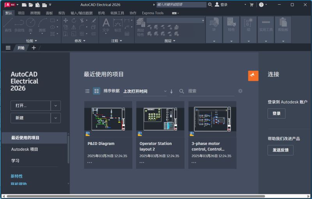312x199 pixels.
Task: Click the New file icon in quick access toolbar
Action: point(24,5)
